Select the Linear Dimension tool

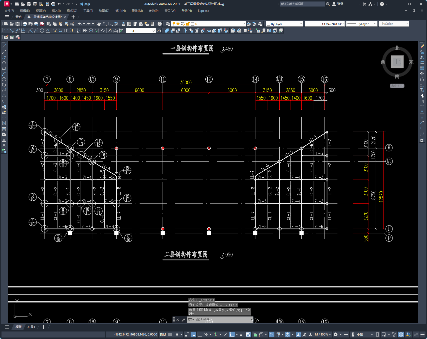tap(6, 31)
